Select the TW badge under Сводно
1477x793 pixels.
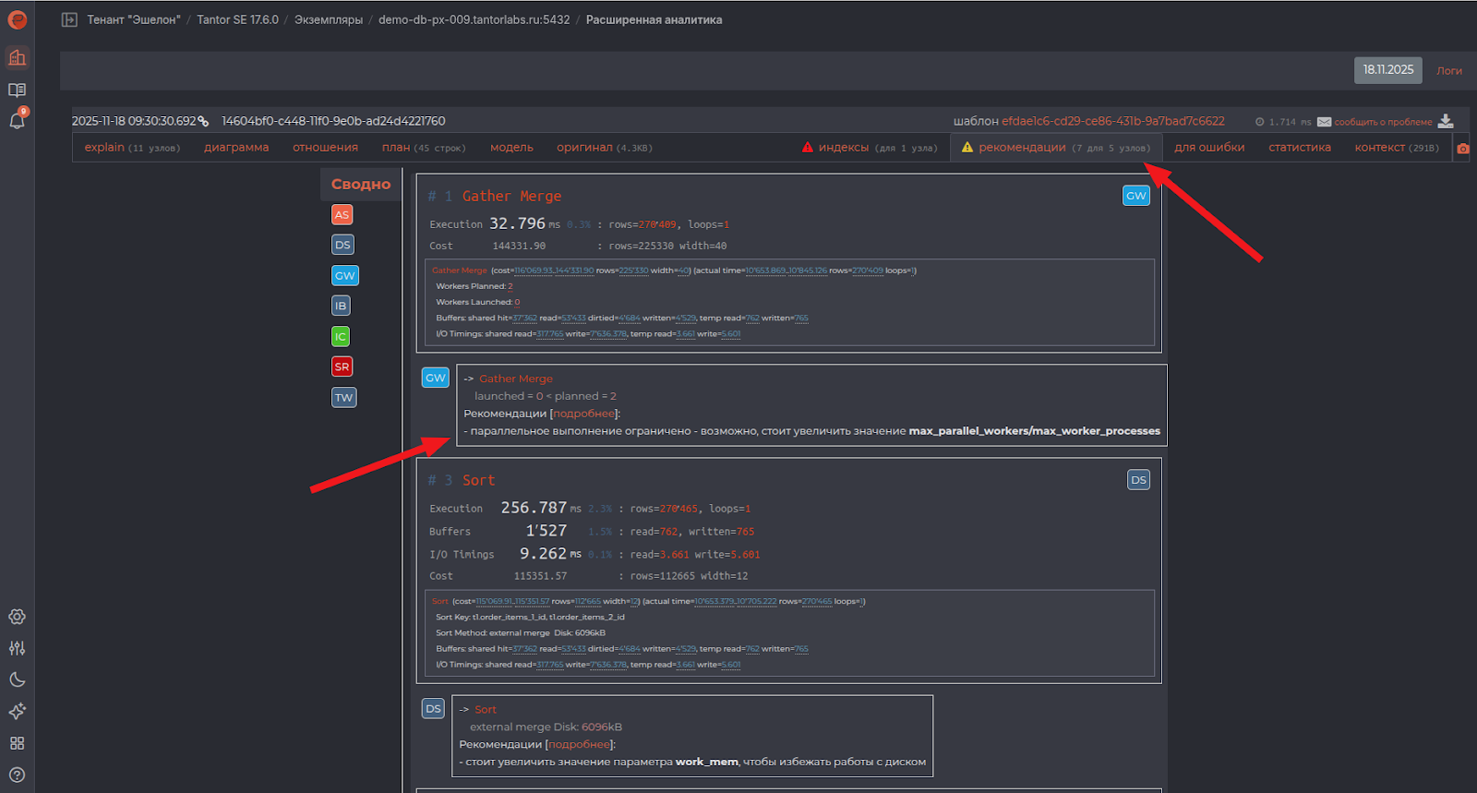(x=343, y=397)
